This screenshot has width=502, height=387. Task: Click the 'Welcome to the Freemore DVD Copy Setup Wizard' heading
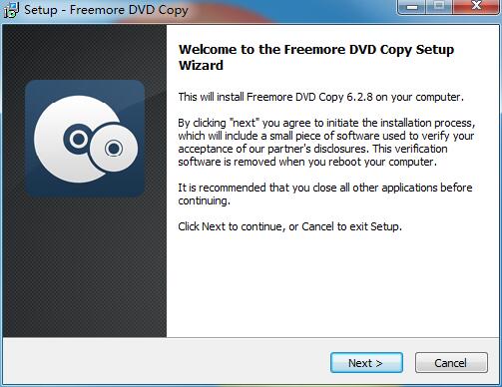point(316,57)
